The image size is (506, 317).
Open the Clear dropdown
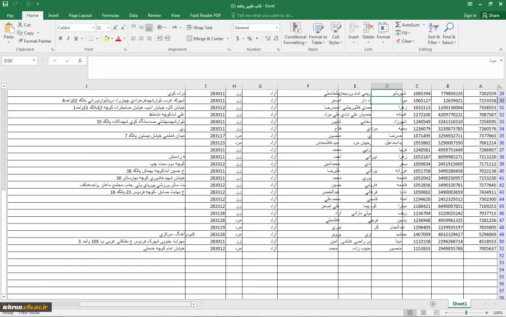coord(405,41)
